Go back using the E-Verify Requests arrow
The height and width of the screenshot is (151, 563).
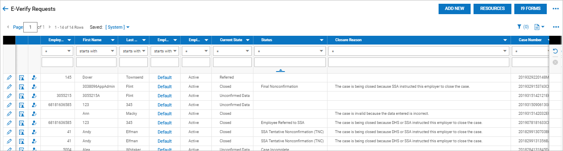pyautogui.click(x=5, y=9)
